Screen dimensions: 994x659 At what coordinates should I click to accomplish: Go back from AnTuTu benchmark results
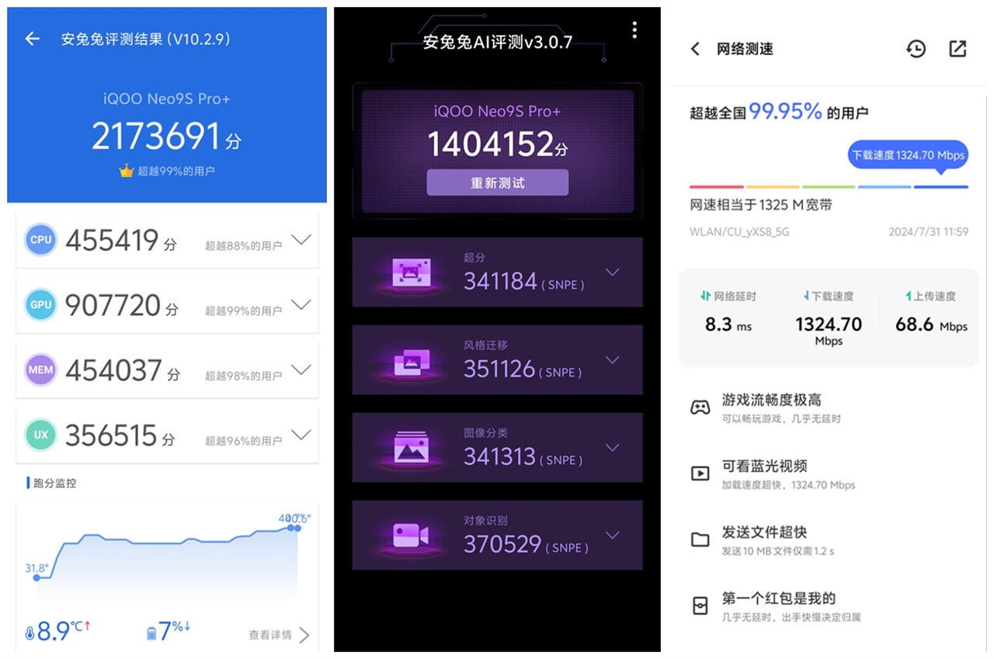(x=32, y=39)
